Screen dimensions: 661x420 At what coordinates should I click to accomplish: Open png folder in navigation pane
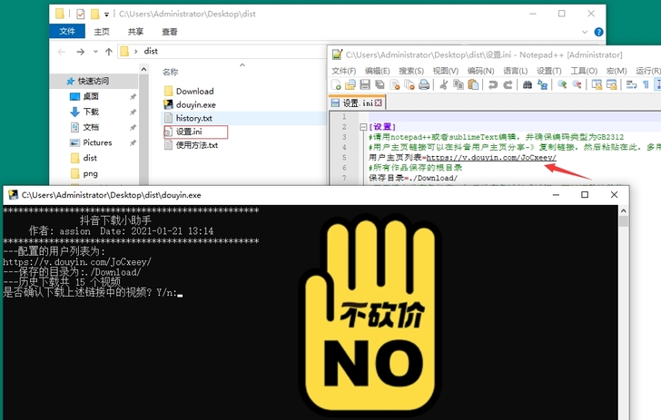90,173
